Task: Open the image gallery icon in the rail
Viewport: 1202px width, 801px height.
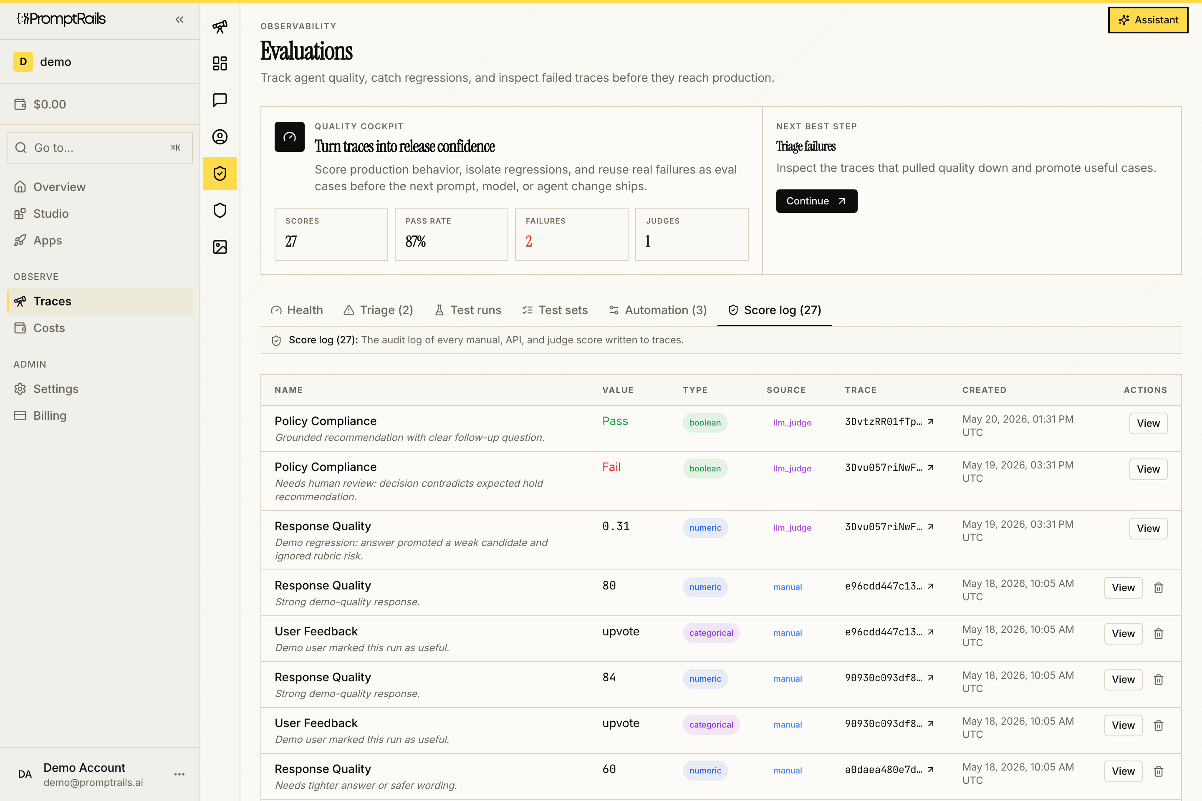Action: click(x=220, y=247)
